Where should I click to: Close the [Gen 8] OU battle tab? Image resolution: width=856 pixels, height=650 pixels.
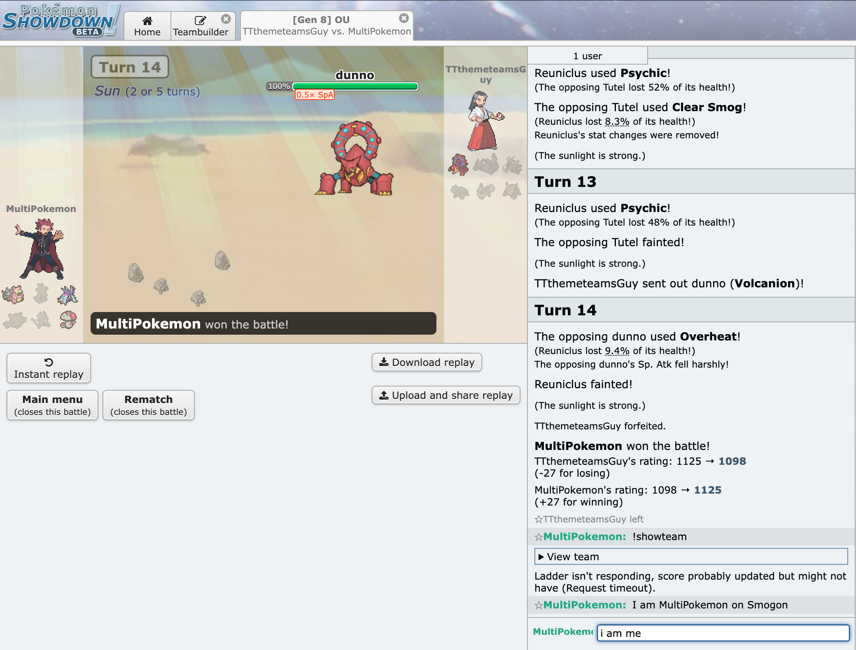coord(404,18)
